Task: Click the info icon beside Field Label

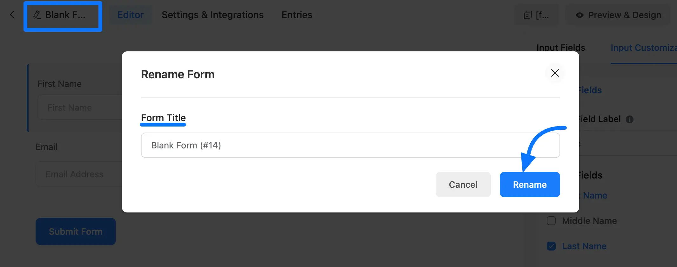Action: coord(630,119)
